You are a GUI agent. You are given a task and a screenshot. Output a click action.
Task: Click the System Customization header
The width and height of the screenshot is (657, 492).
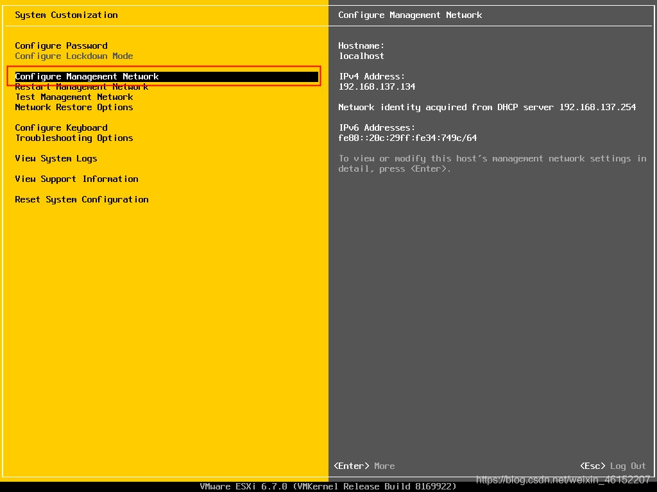point(66,15)
